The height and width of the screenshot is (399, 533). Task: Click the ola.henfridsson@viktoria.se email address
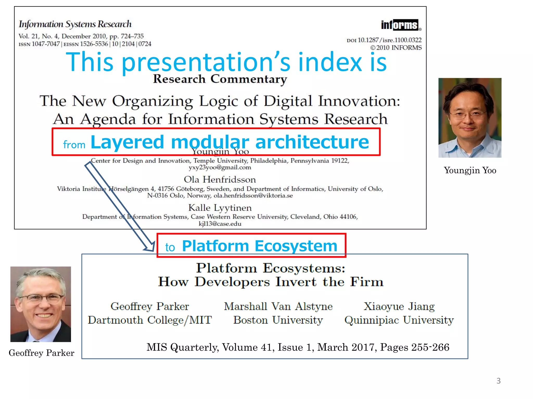[x=253, y=196]
